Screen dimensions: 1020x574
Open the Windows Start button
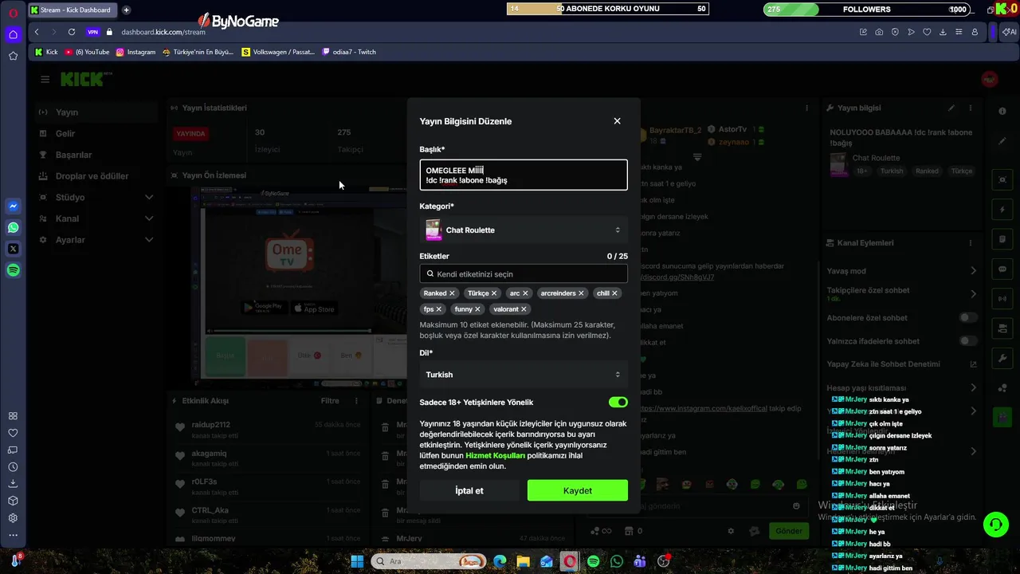[357, 561]
